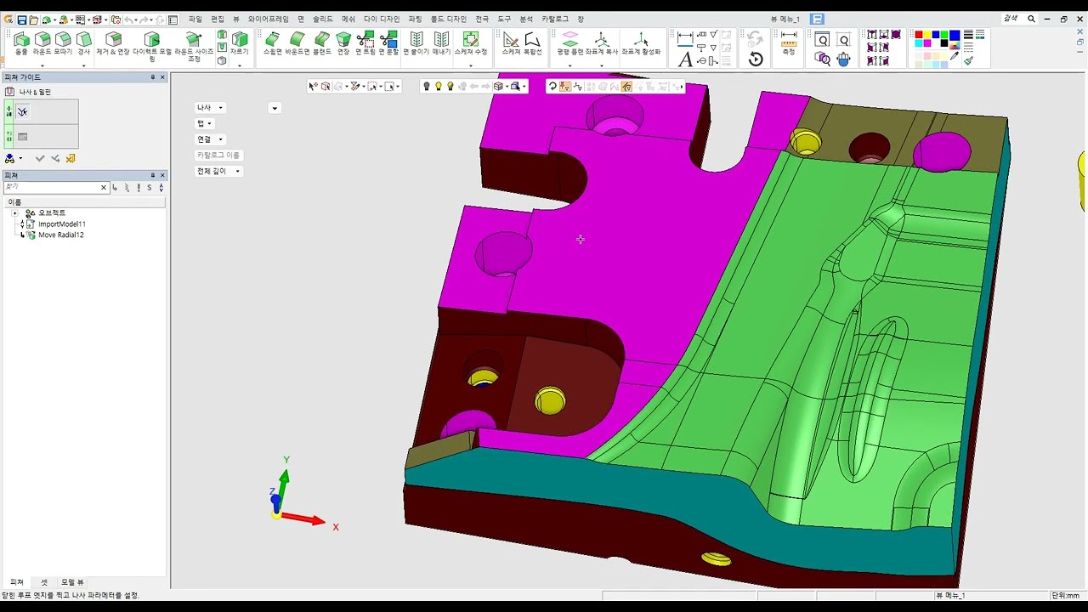Select the 복합선 composite curve tool
Viewport: 1088px width, 612px height.
(533, 44)
